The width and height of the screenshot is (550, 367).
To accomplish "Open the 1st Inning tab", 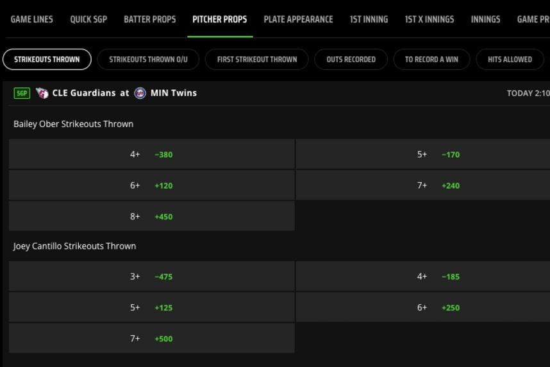I will 369,19.
